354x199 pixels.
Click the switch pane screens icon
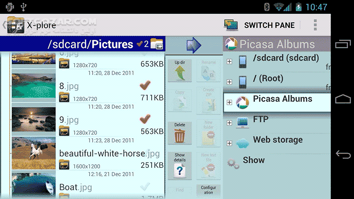231,25
